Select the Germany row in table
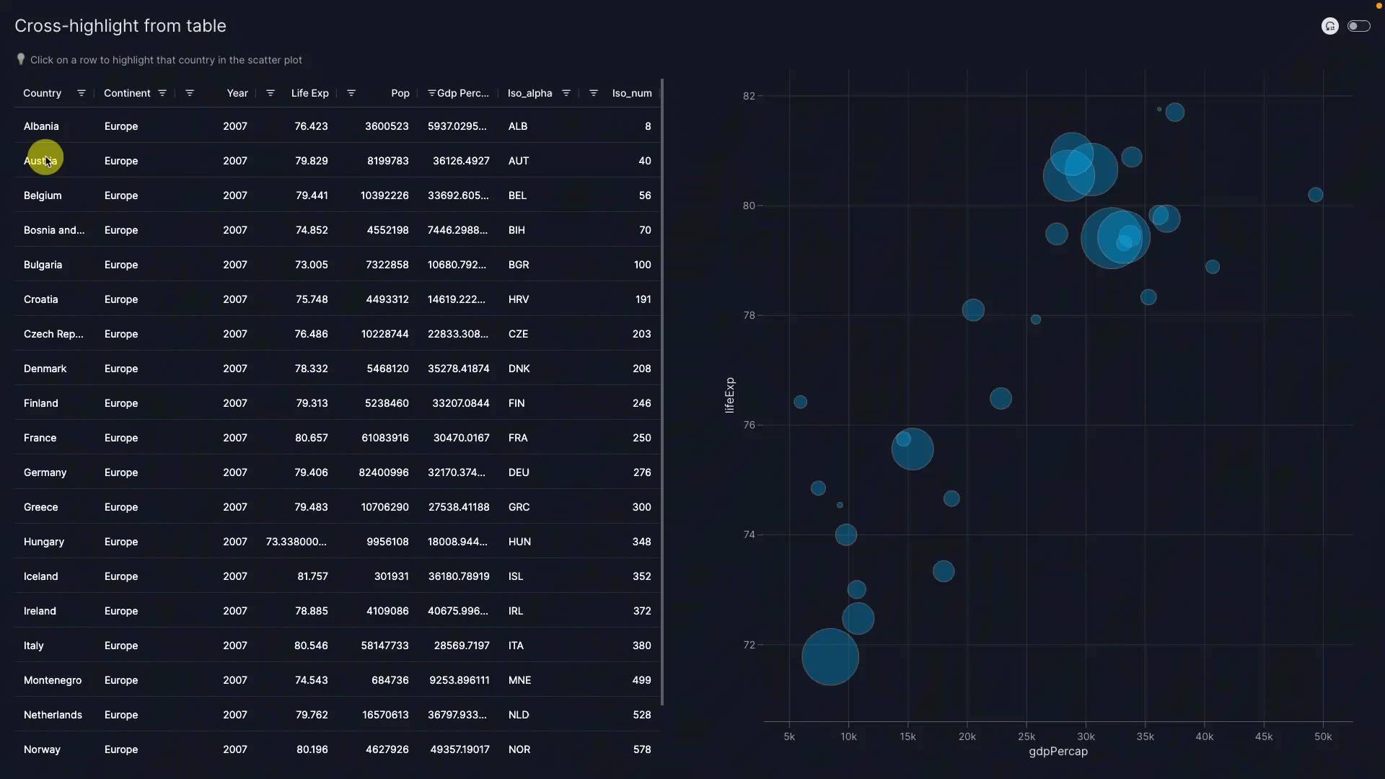This screenshot has height=779, width=1385. (45, 472)
